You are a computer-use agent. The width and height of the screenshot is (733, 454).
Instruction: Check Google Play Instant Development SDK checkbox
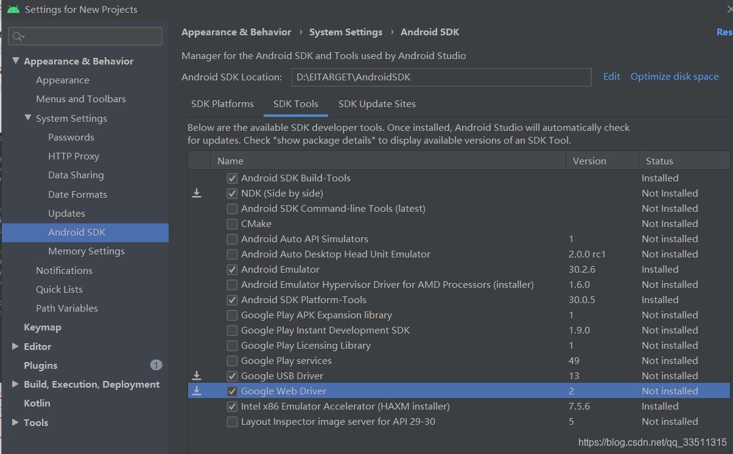(232, 330)
